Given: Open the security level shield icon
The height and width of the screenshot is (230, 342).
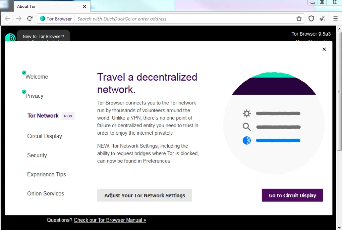Looking at the screenshot, I should (x=311, y=19).
